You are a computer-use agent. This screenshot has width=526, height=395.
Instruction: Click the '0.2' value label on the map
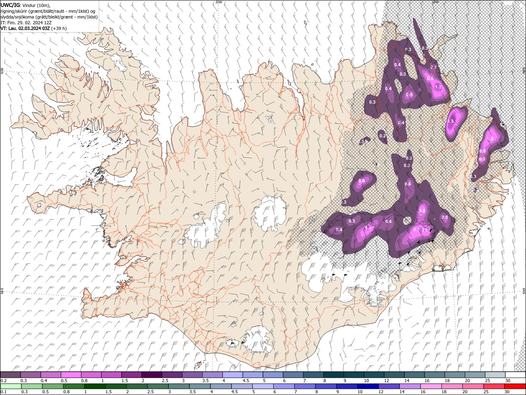coord(383,136)
